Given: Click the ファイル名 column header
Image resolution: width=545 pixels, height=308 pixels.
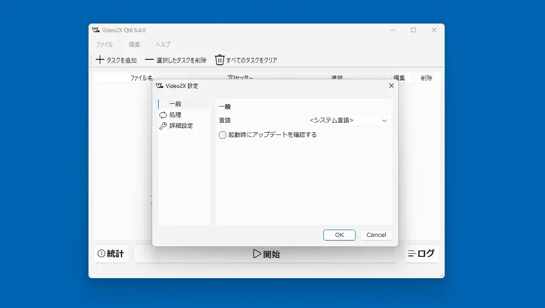Looking at the screenshot, I should pos(142,78).
